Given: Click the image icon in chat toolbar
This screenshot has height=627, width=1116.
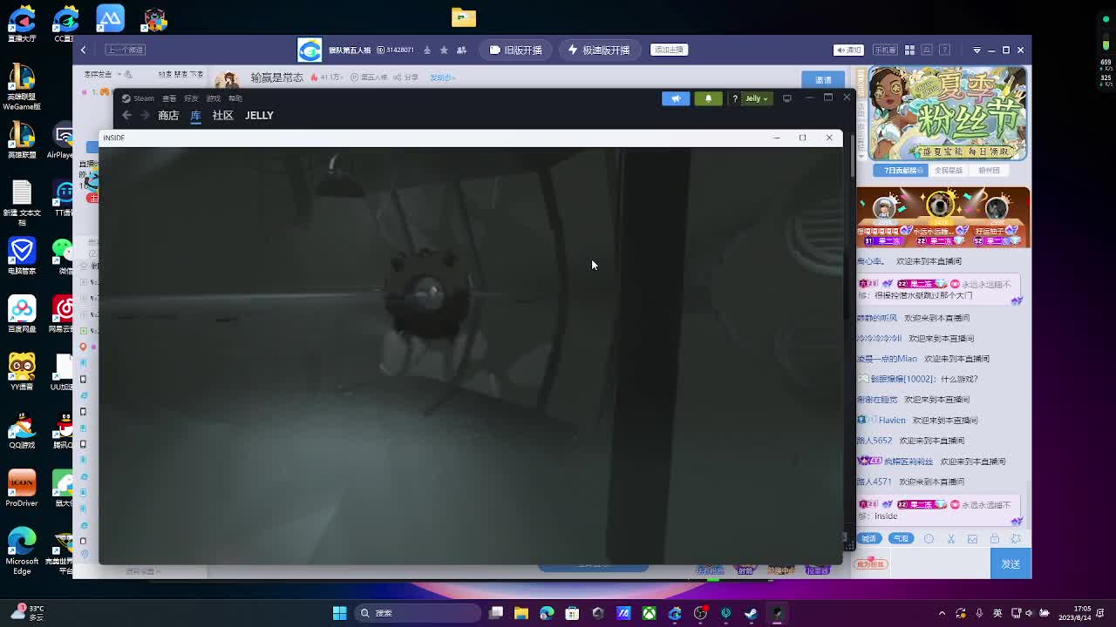Looking at the screenshot, I should click(973, 538).
